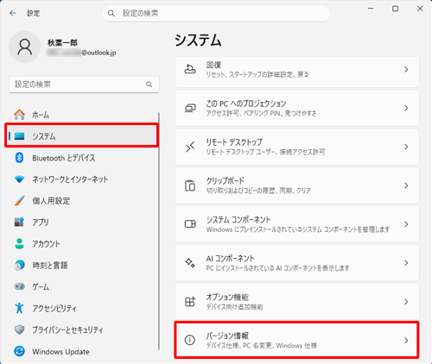Open Windows Update label
The height and width of the screenshot is (364, 432).
click(60, 352)
